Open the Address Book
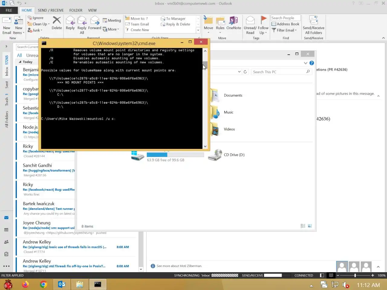Screen dimensions: 387x290 tap(285, 24)
